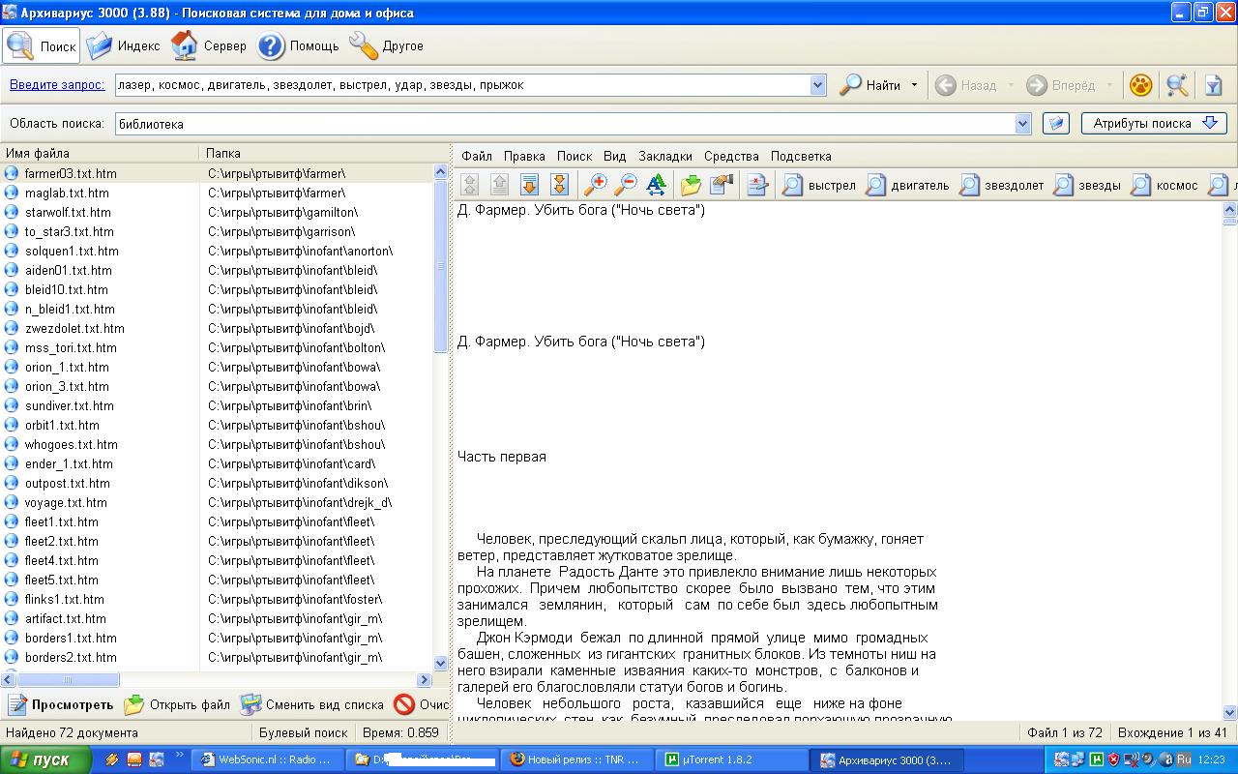Open the Вид menu

[615, 156]
